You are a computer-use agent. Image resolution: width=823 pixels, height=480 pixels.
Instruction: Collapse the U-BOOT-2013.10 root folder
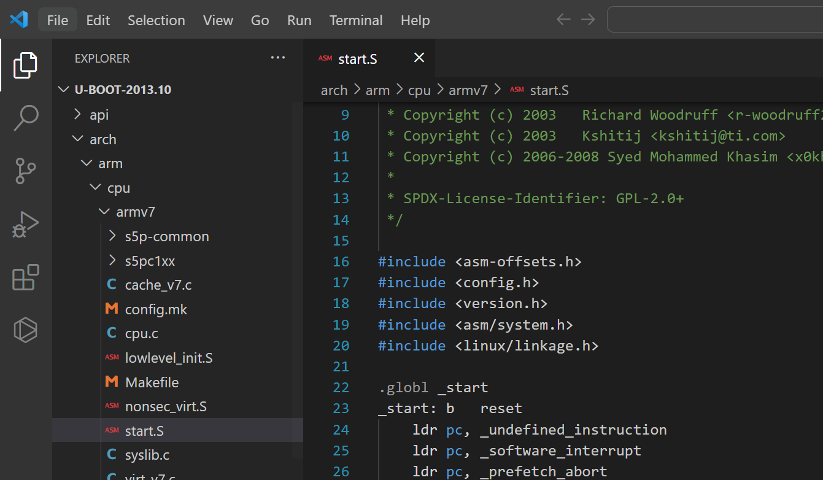64,90
